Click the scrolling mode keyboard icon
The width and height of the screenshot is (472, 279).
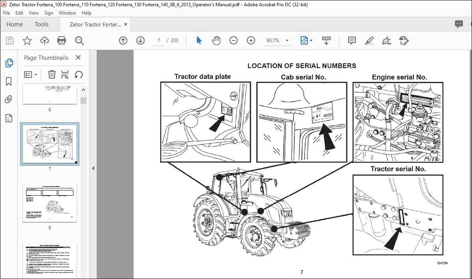point(326,41)
